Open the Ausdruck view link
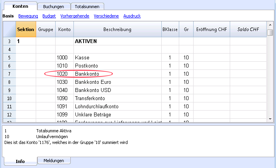 [x=132, y=16]
